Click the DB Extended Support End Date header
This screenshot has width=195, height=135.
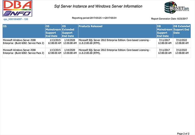(x=182, y=31)
